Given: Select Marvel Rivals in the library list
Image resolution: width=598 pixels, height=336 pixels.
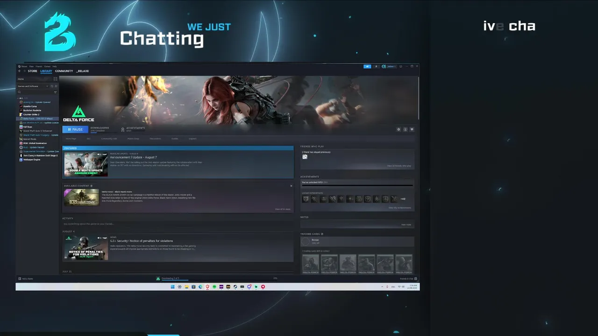Looking at the screenshot, I should [37, 139].
